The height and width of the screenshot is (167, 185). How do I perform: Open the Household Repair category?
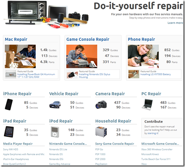click(x=113, y=121)
